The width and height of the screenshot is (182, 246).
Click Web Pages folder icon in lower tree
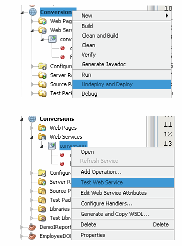pos(42,128)
